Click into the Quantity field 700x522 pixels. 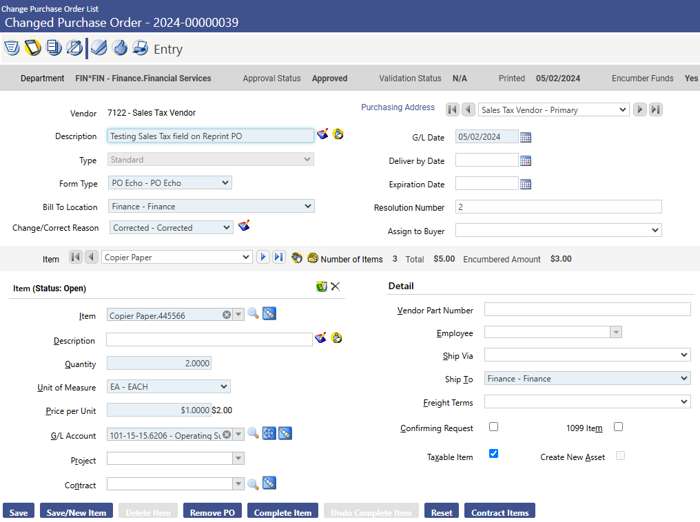coord(159,363)
